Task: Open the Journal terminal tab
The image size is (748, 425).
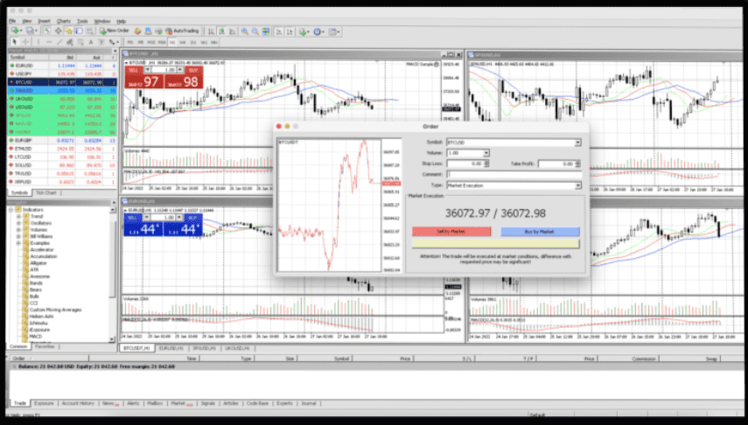Action: pyautogui.click(x=308, y=403)
